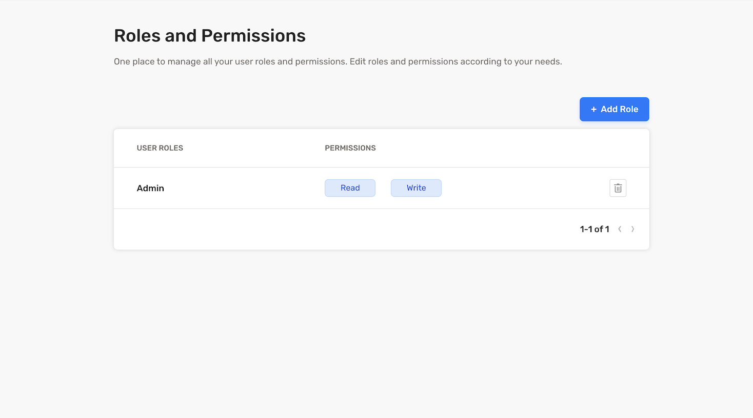
Task: Click the PERMISSIONS column header
Action: [x=350, y=148]
